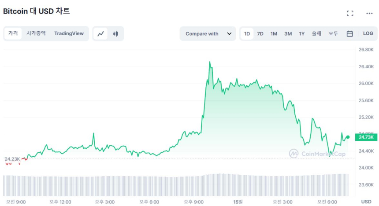Open the calendar date range picker
The image size is (379, 206).
pyautogui.click(x=349, y=33)
